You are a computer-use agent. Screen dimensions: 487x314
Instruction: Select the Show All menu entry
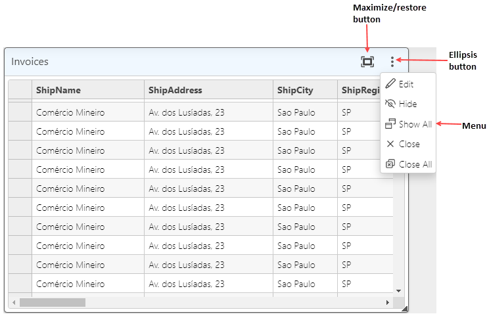pyautogui.click(x=415, y=124)
